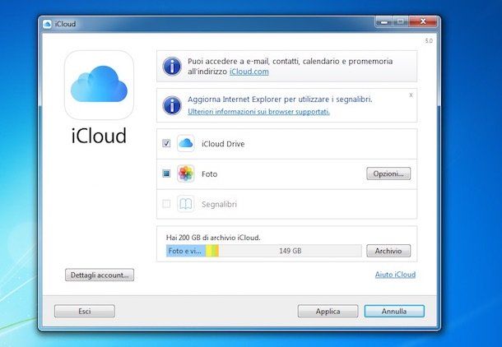Click the iCloud Drive cloud icon

click(x=186, y=143)
